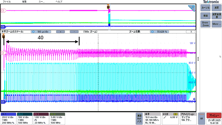This screenshot has width=222, height=125.
Task: Click the RF button
Action: [x=202, y=119]
